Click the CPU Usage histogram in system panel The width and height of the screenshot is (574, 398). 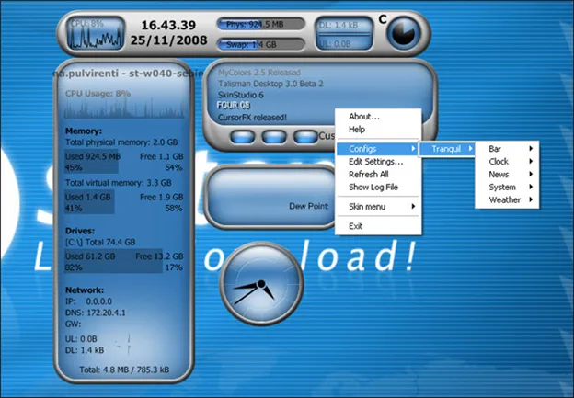click(x=124, y=108)
